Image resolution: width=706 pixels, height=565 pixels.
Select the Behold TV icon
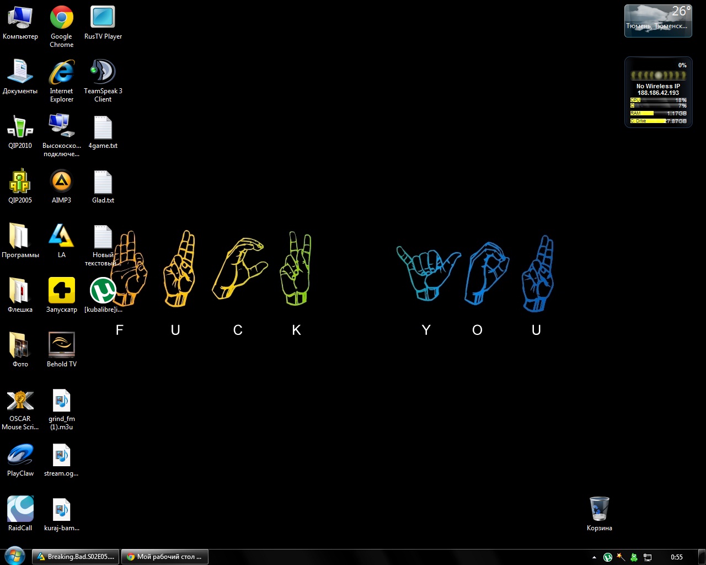(61, 345)
